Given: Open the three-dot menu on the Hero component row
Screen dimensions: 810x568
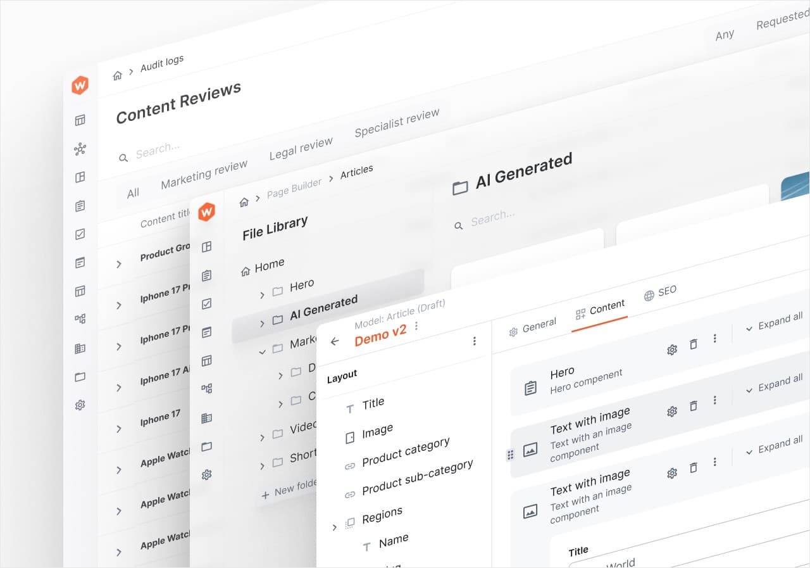Looking at the screenshot, I should (715, 339).
